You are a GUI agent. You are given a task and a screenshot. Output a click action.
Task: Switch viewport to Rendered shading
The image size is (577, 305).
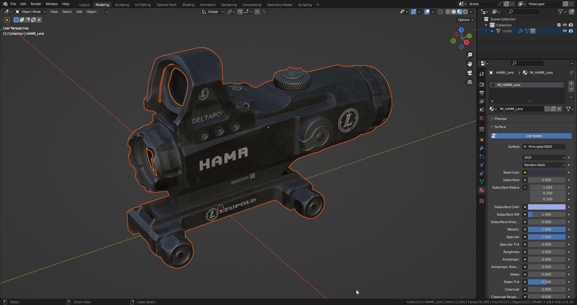coord(465,12)
